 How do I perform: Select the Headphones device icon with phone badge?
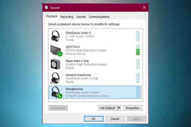(57, 92)
